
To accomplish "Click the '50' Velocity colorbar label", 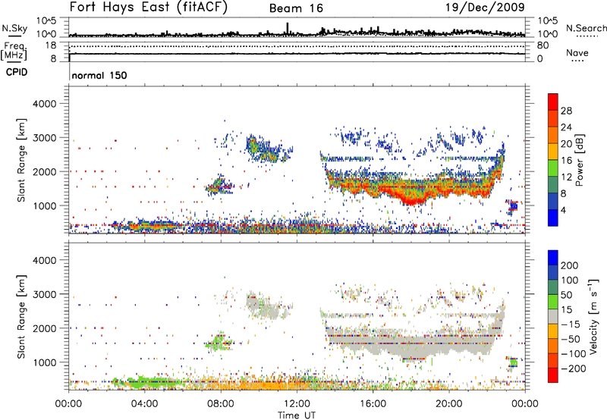I will coord(566,295).
